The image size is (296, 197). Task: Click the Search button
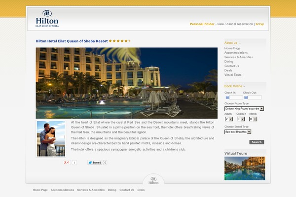pyautogui.click(x=257, y=142)
